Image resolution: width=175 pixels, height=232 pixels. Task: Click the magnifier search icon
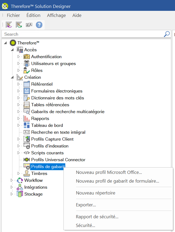tap(167, 34)
